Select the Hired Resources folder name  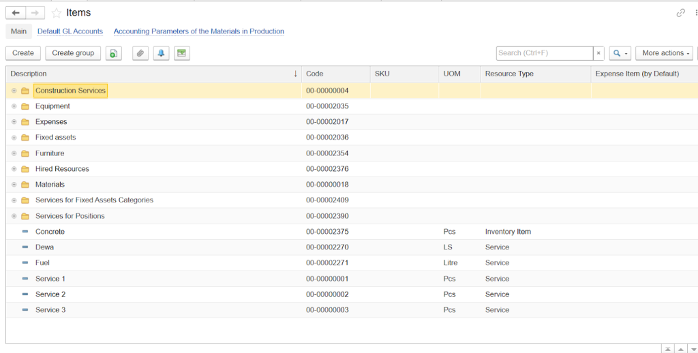(x=62, y=169)
